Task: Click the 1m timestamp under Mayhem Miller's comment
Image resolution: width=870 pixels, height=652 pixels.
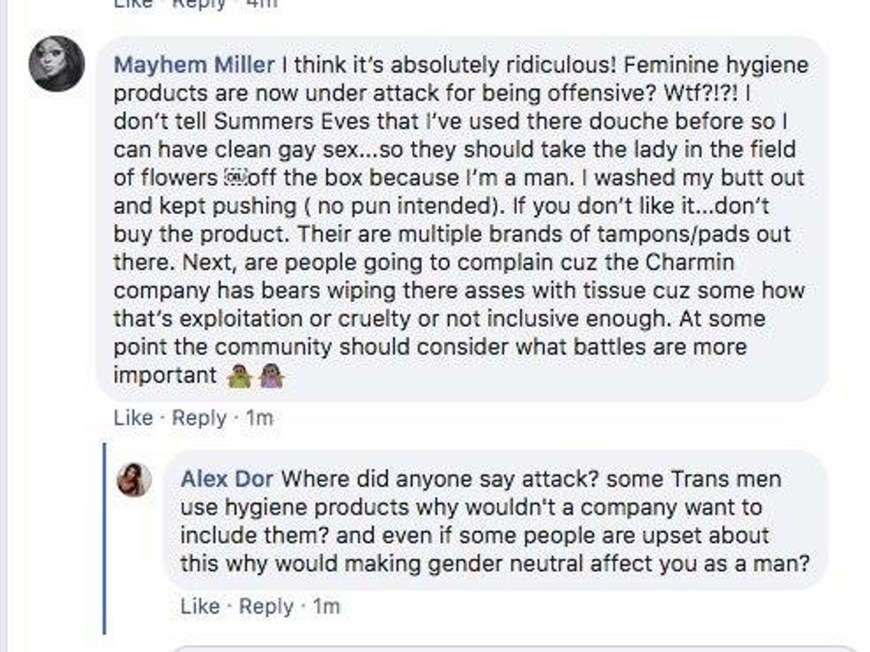Action: (x=258, y=417)
